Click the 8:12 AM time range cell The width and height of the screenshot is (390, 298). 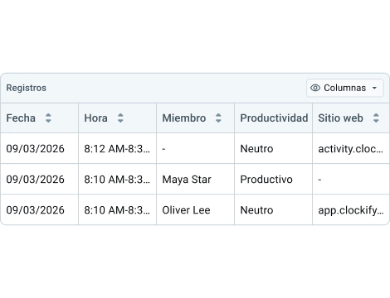[117, 148]
